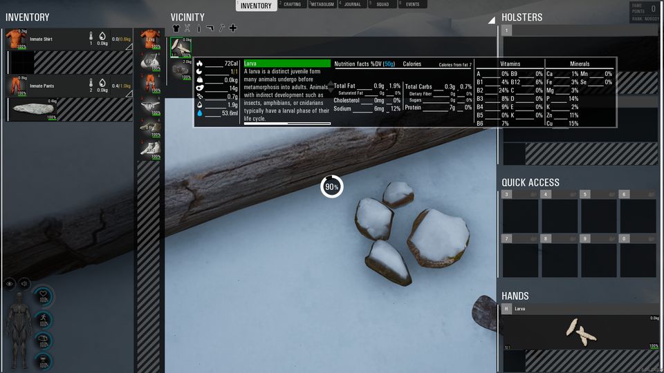The height and width of the screenshot is (373, 664).
Task: Click equipped white socks at column bottom
Action: tap(150, 149)
